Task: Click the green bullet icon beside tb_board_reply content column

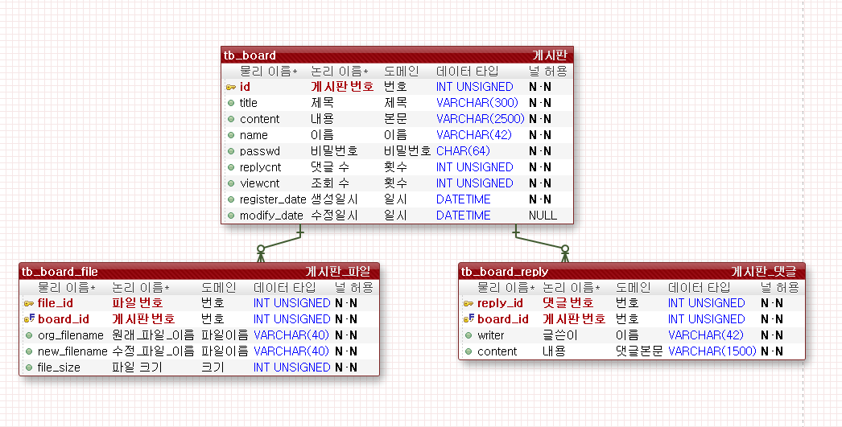Action: 468,351
